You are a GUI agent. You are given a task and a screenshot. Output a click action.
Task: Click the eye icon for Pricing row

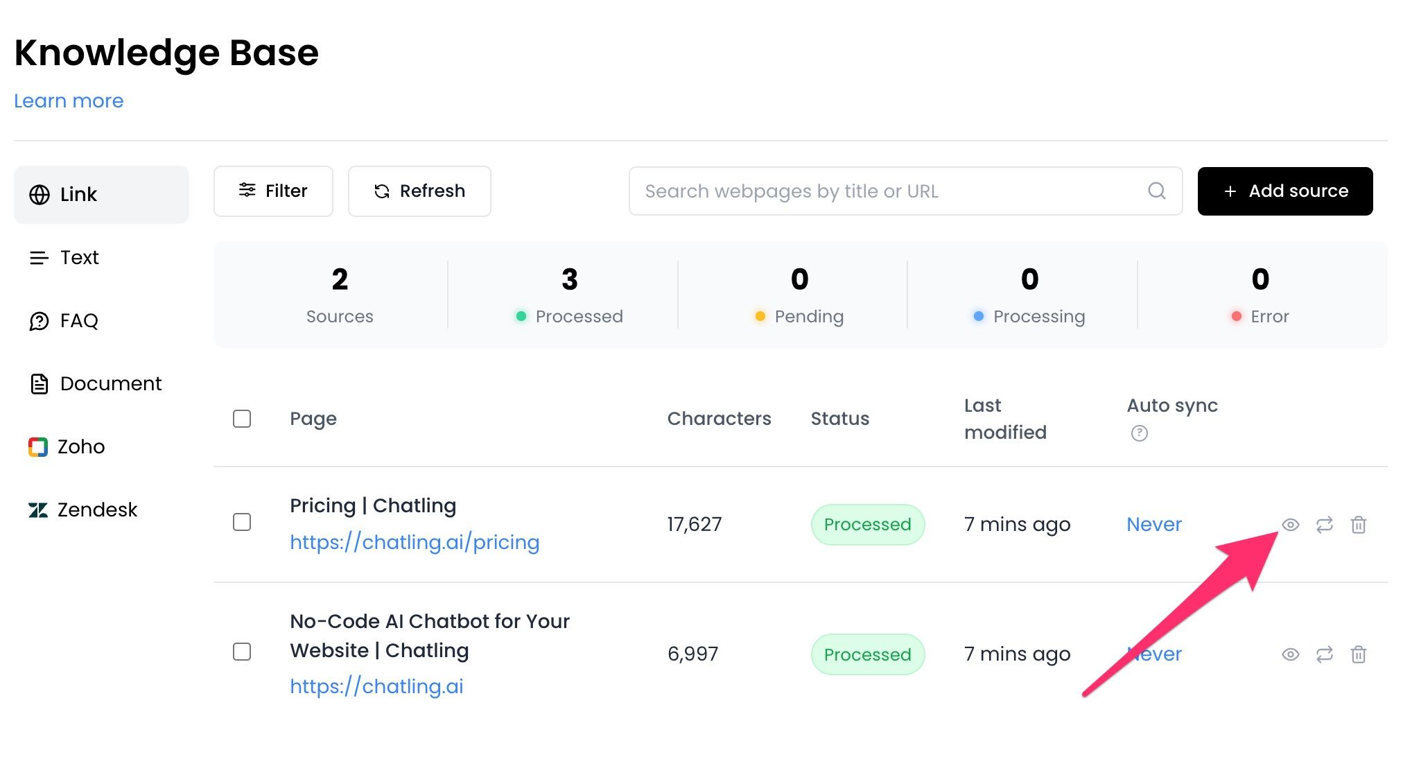point(1290,525)
